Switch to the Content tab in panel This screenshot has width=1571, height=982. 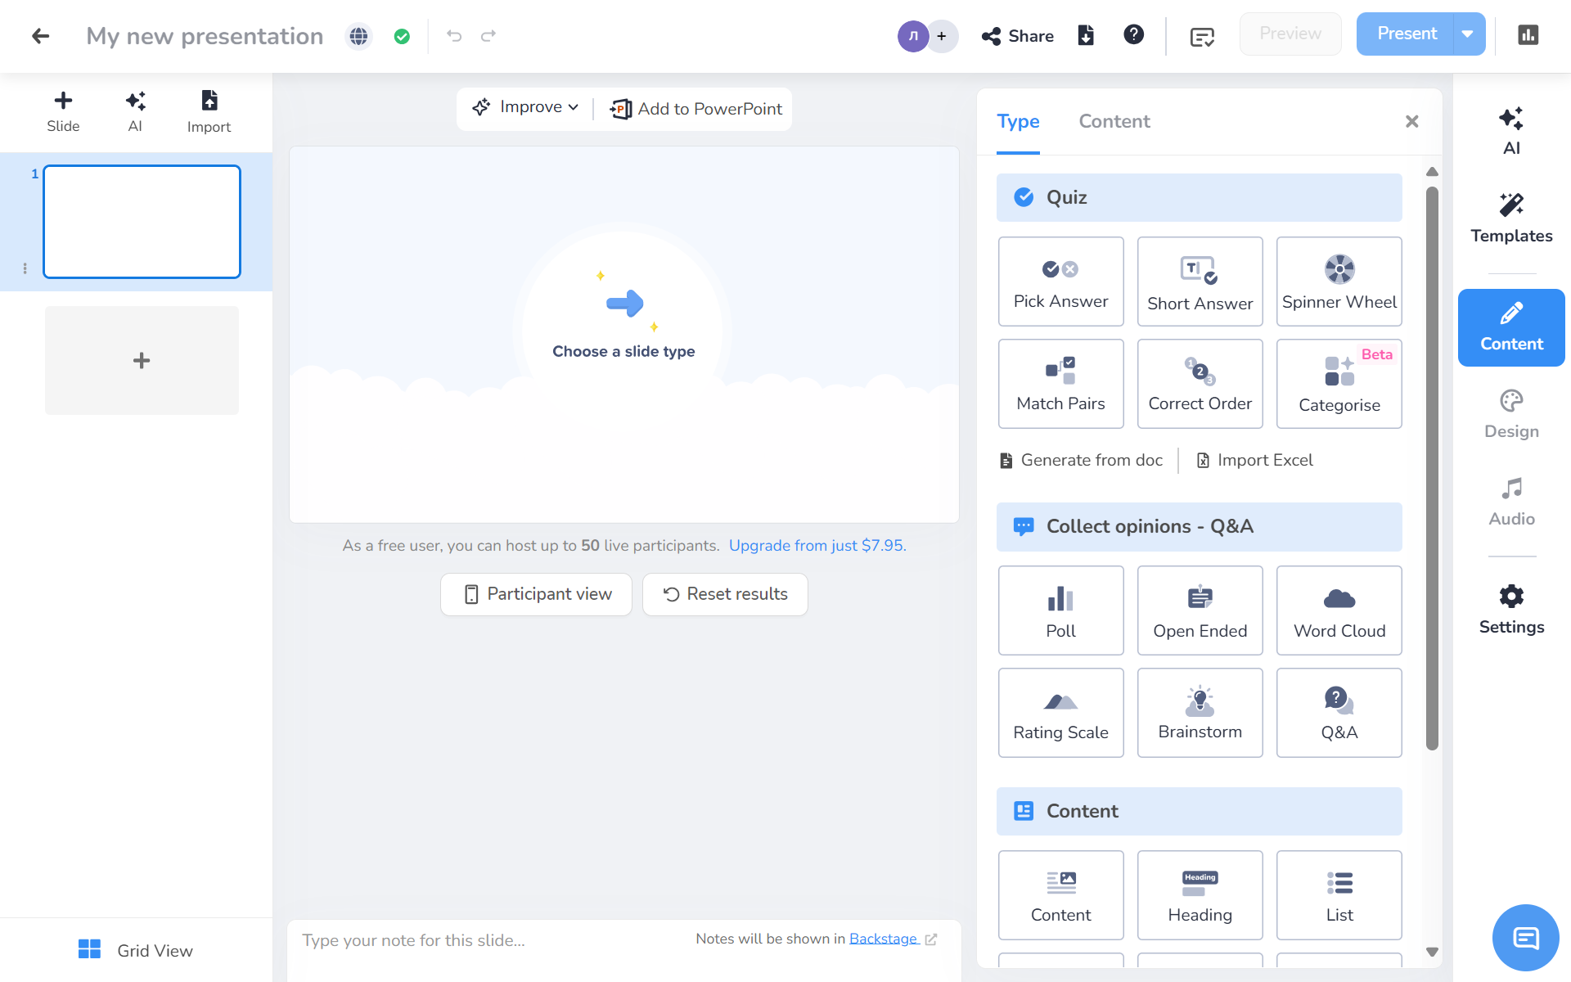point(1114,122)
